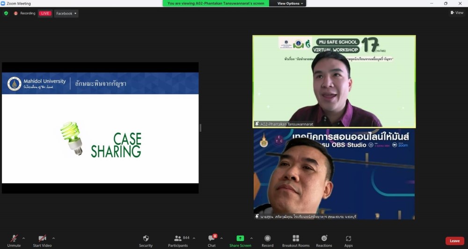Image resolution: width=468 pixels, height=249 pixels.
Task: Open the Facebook live stream dropdown
Action: point(66,14)
